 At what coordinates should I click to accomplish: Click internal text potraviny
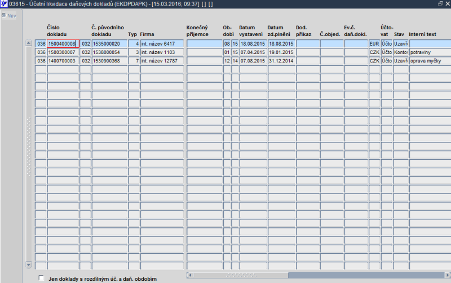point(430,52)
